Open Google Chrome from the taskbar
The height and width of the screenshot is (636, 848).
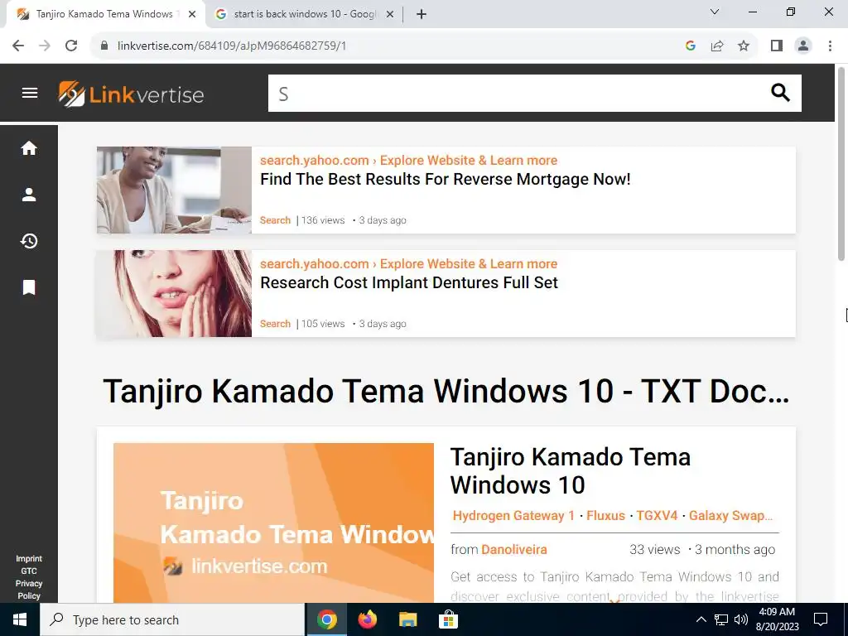(x=326, y=619)
